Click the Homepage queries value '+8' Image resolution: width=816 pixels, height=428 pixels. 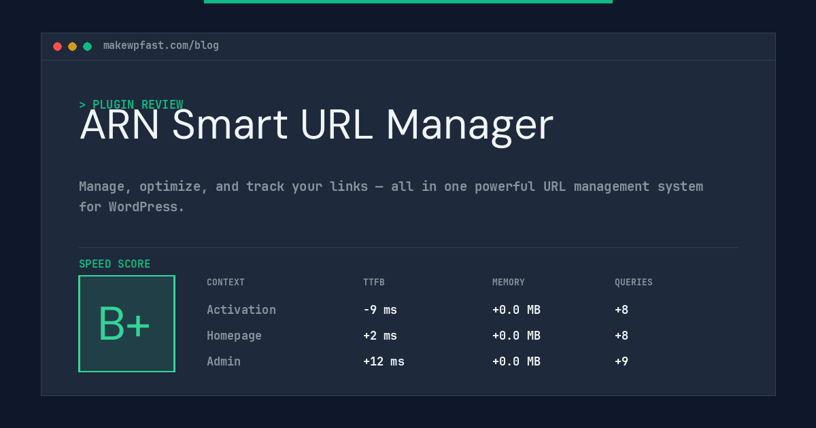[x=622, y=336]
